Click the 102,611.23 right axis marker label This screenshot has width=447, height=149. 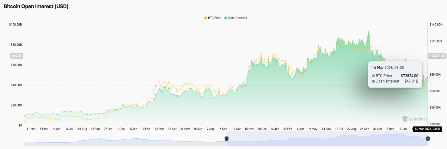click(x=437, y=55)
